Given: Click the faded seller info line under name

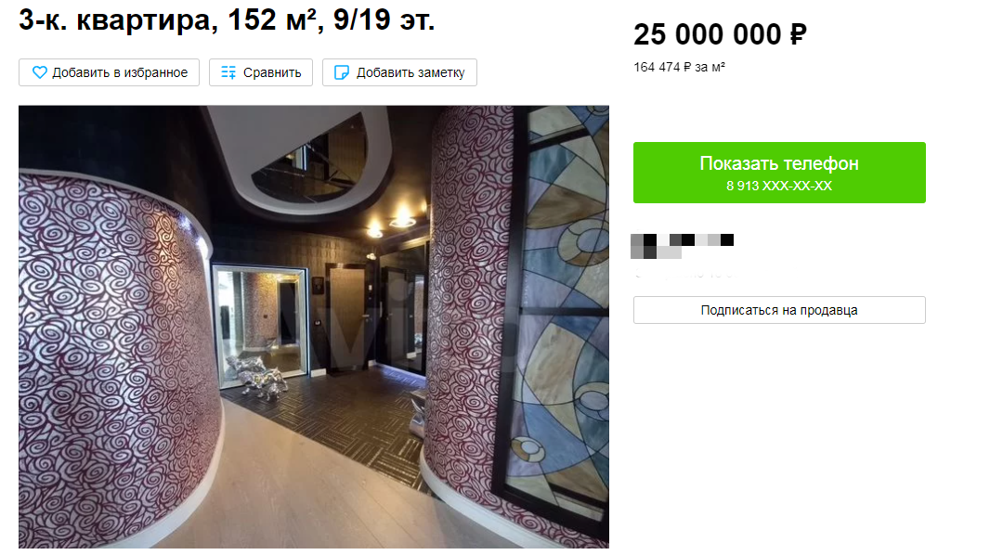Looking at the screenshot, I should pyautogui.click(x=685, y=274).
